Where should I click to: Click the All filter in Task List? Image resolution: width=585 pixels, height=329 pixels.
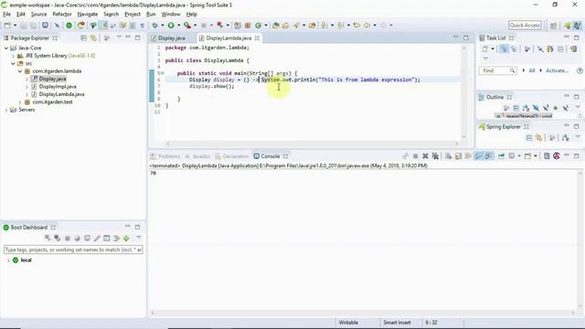coord(532,70)
